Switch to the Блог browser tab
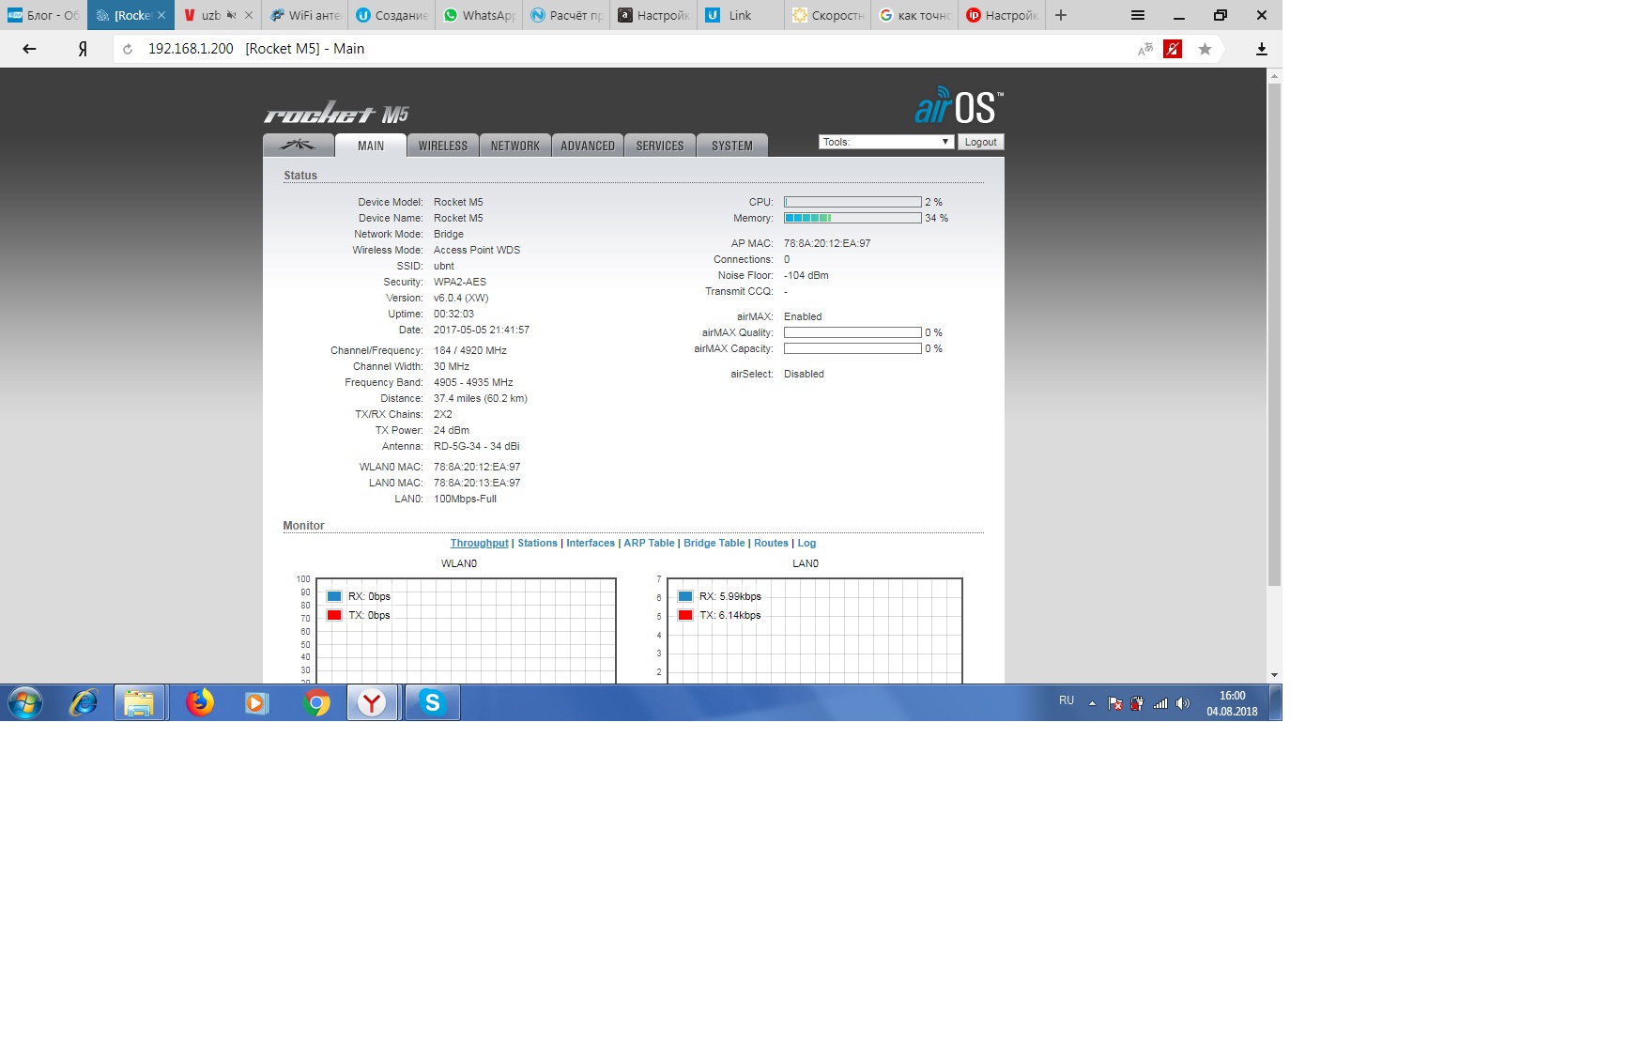The image size is (1643, 1061). [x=43, y=15]
